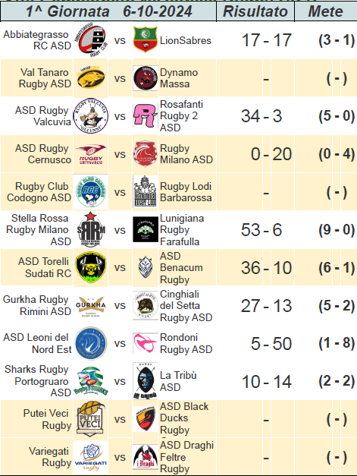Click the Abbiategrasso RC ASD club logo
This screenshot has height=476, width=357.
point(91,40)
